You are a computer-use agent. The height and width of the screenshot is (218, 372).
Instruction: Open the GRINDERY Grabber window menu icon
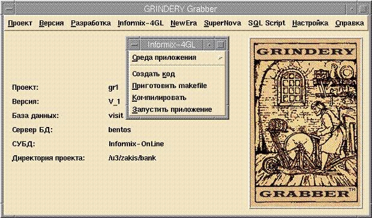point(10,9)
